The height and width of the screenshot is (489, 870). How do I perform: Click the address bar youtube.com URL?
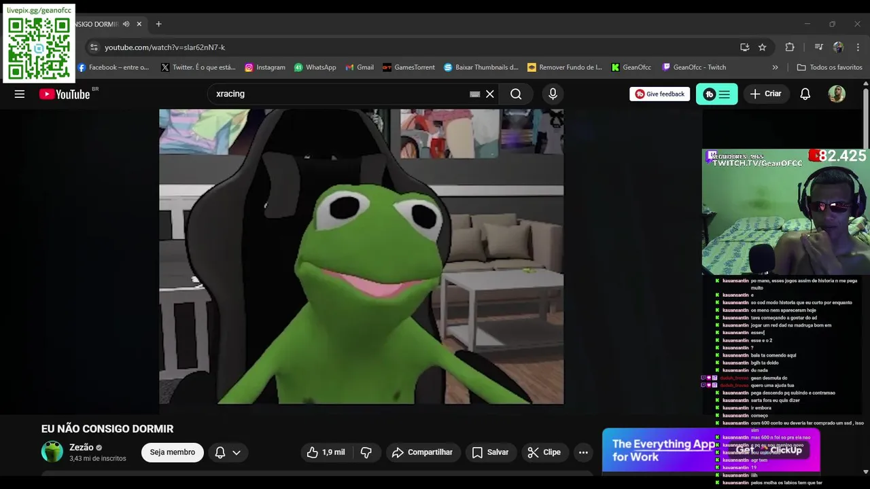[164, 48]
